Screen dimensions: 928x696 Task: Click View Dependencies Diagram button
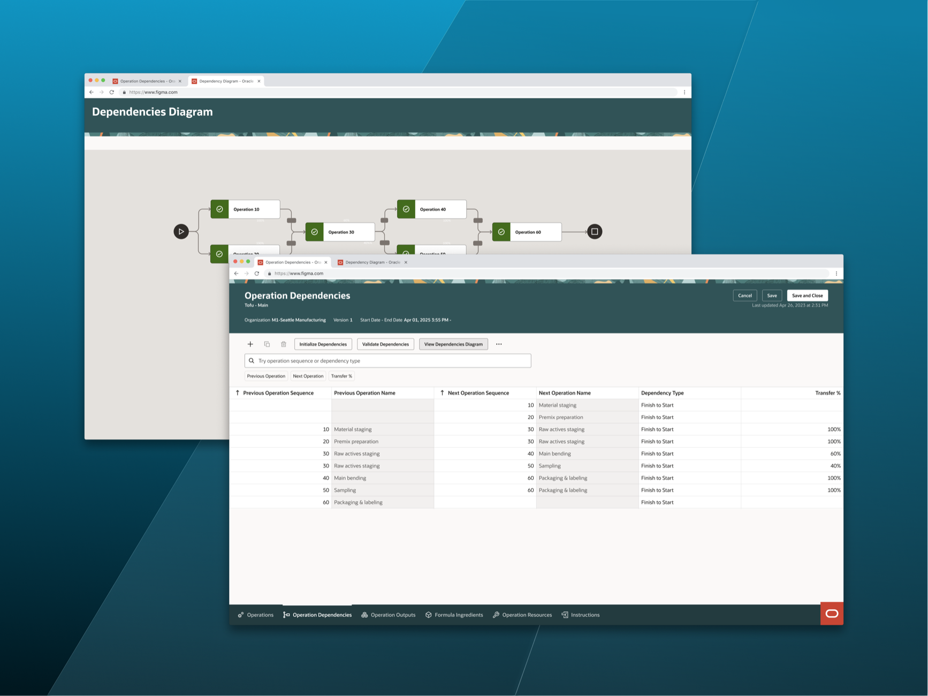(453, 344)
